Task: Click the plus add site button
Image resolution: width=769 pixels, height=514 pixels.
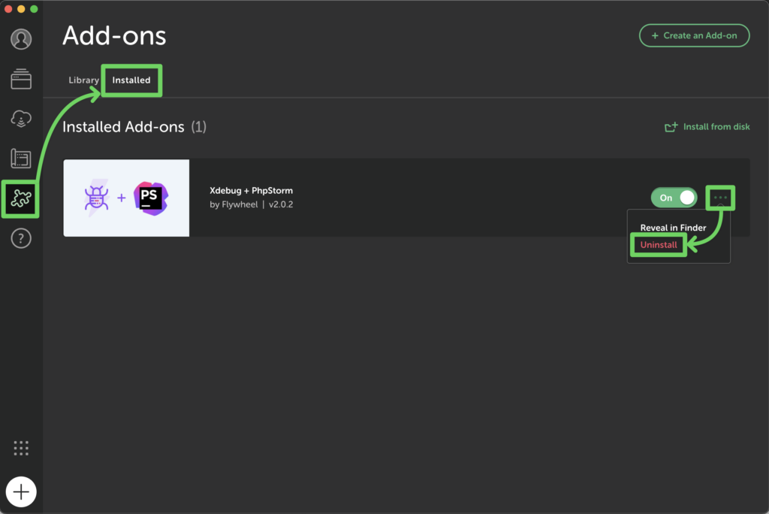Action: 21,491
